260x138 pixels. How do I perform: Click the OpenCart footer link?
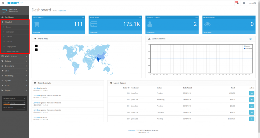point(132,130)
